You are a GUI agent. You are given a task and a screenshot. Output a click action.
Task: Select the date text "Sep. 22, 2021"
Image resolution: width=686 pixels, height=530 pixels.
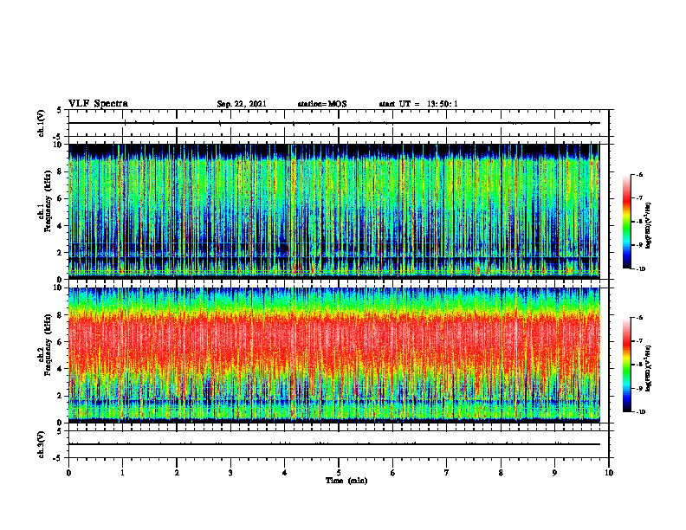tap(242, 104)
